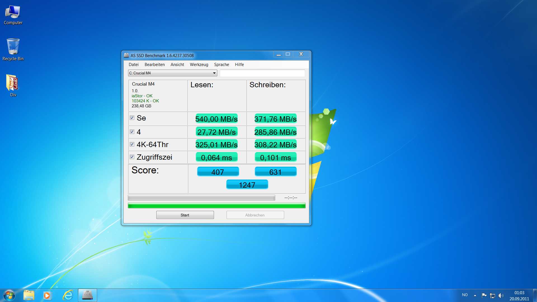Click the green overall progress bar
Viewport: 537px width, 302px height.
tap(216, 206)
